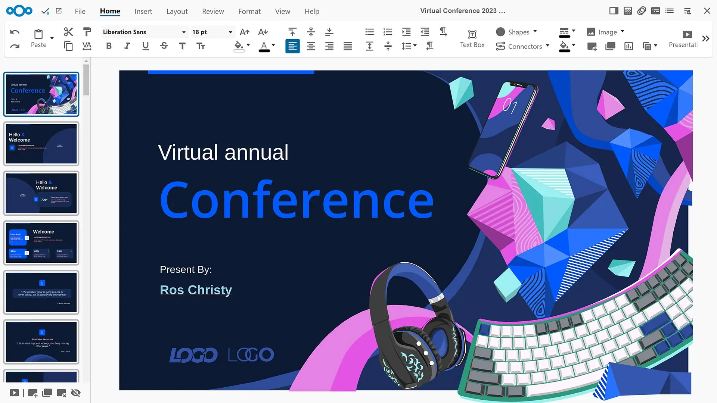The image size is (717, 403).
Task: Click the Cut scissors icon
Action: click(68, 32)
